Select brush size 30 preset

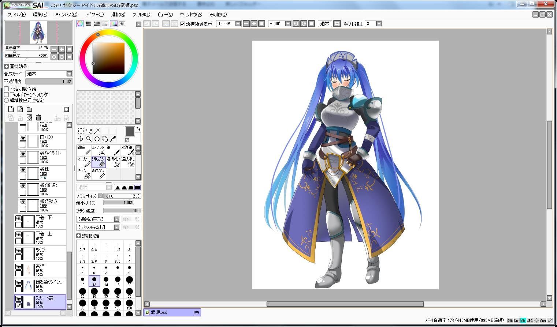pos(94,293)
